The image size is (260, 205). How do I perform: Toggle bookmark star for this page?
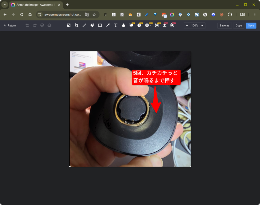coord(94,14)
